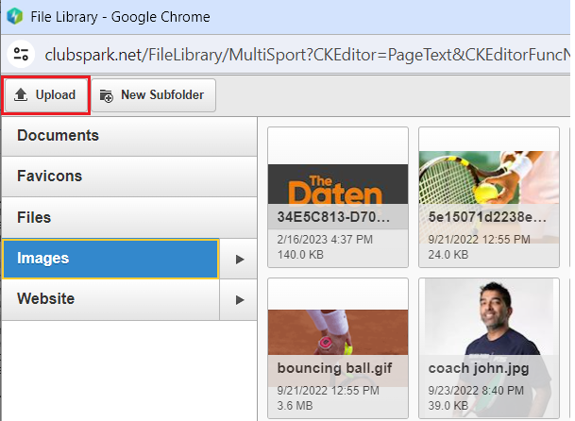View site information icon in address bar
The image size is (575, 421).
22,55
